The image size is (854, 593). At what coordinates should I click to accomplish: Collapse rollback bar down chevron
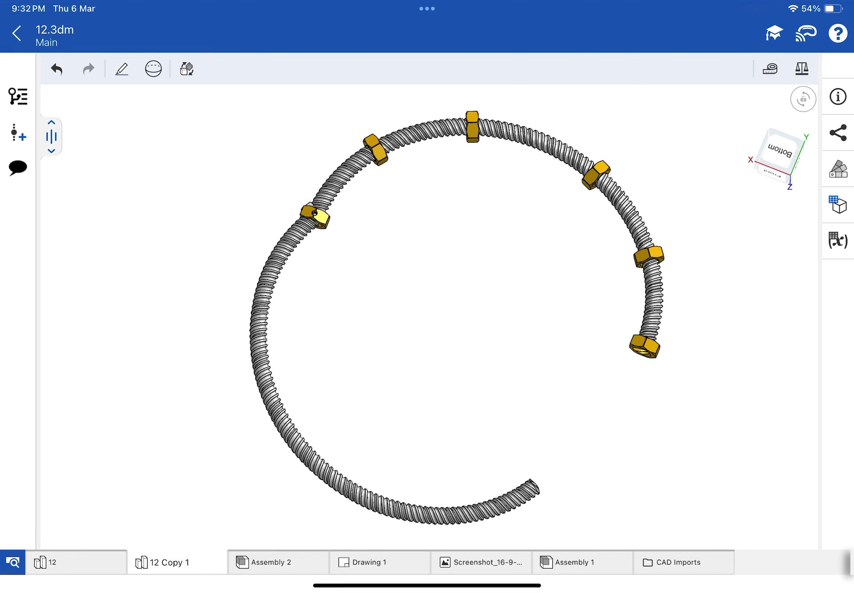[51, 151]
